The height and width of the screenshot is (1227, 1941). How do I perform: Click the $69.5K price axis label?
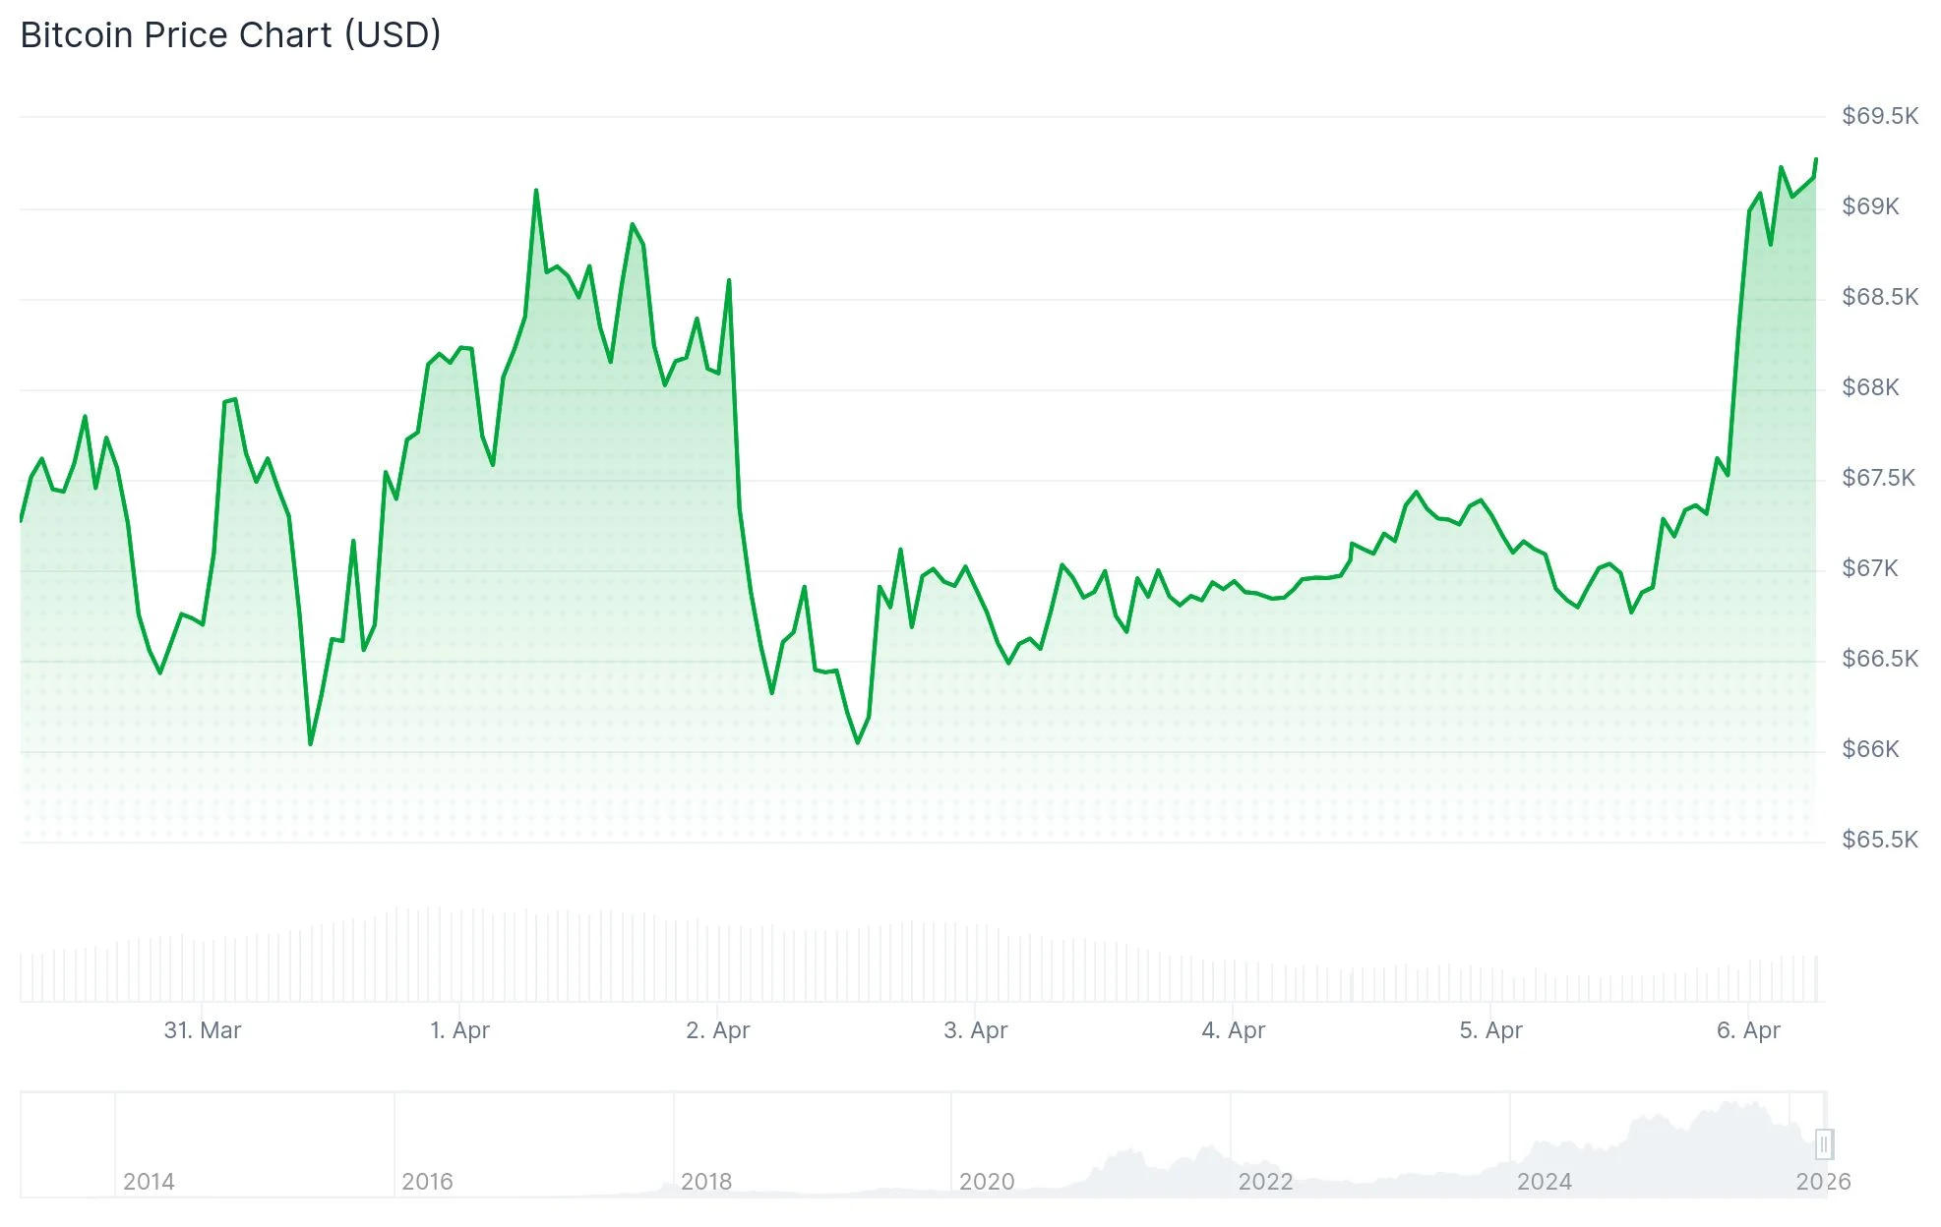pos(1880,116)
